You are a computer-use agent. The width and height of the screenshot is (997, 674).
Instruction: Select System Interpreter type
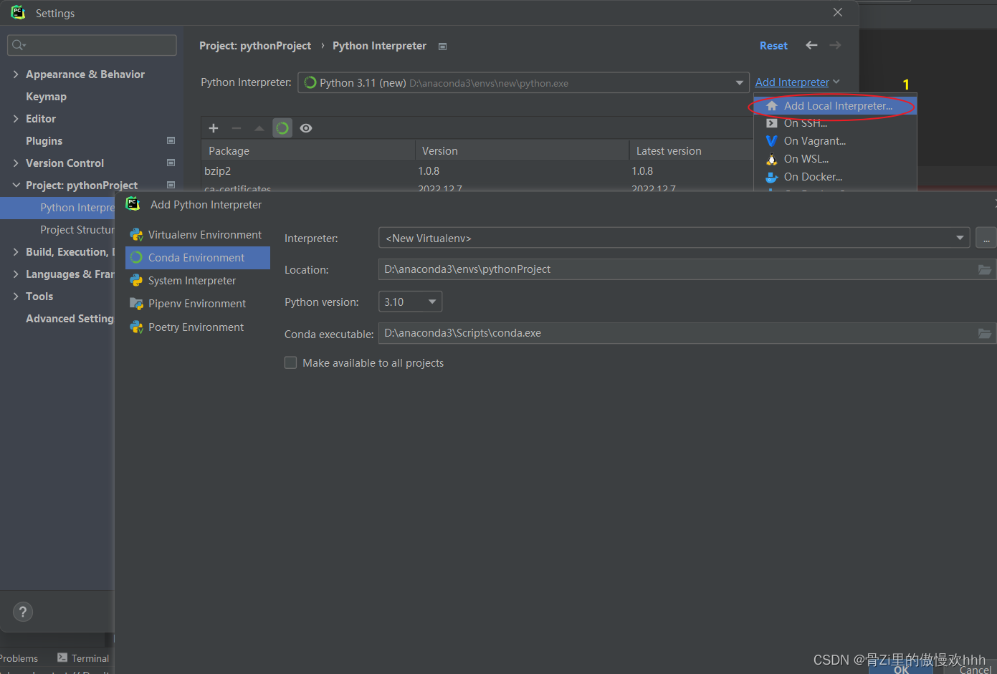(198, 281)
